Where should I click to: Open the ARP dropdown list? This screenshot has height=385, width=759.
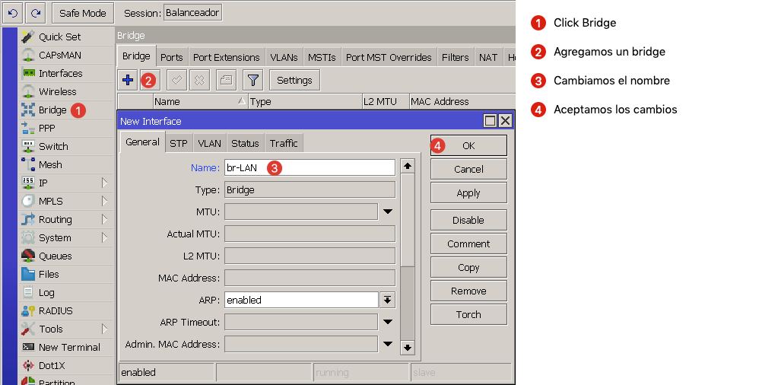pos(388,300)
